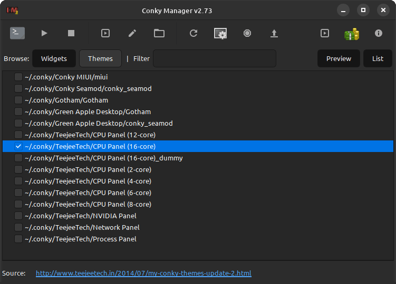
Task: Open the About info icon
Action: [378, 33]
